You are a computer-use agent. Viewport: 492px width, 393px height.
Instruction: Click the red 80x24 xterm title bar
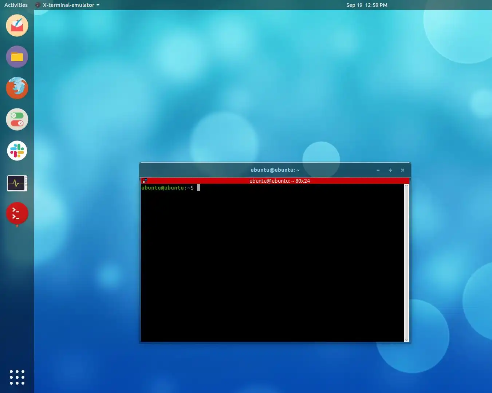[279, 180]
